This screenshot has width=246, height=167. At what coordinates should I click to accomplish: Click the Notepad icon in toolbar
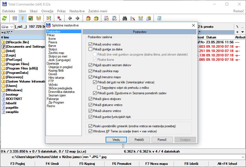coord(159,18)
